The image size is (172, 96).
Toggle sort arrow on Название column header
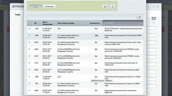coord(141,23)
